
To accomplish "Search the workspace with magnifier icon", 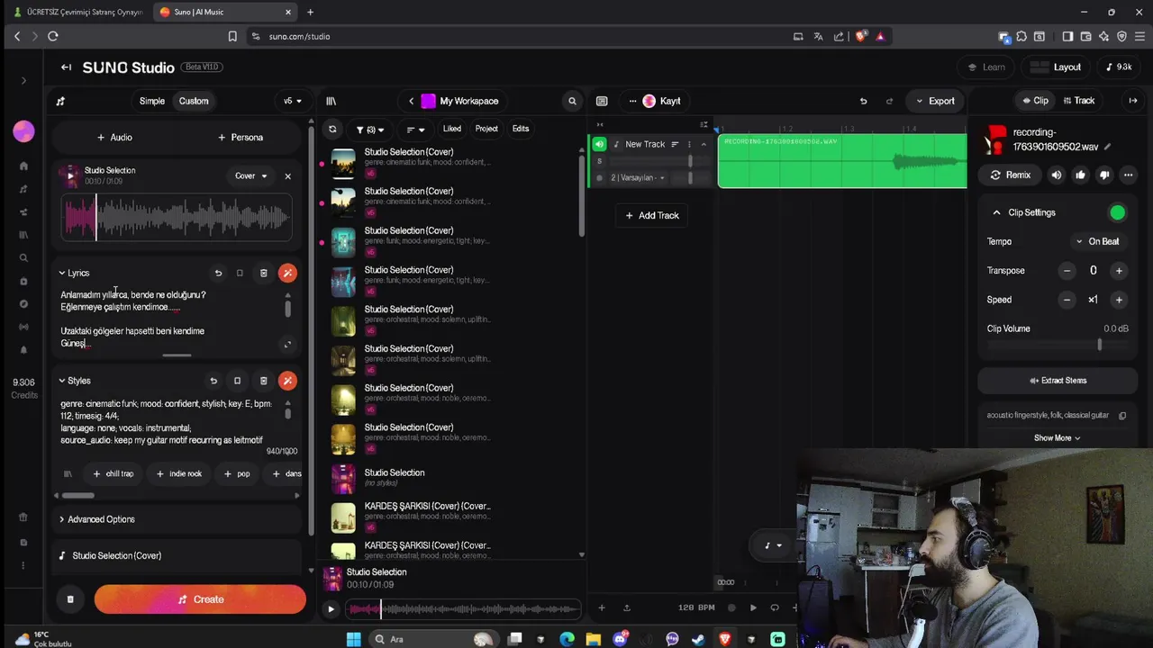I will 572,101.
